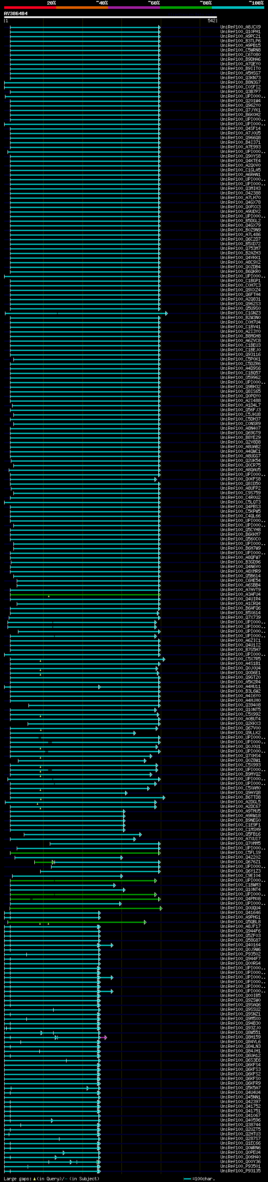Select the UniRef100_C1GNZ3 hit label
The height and width of the screenshot is (1182, 268).
[x=240, y=313]
